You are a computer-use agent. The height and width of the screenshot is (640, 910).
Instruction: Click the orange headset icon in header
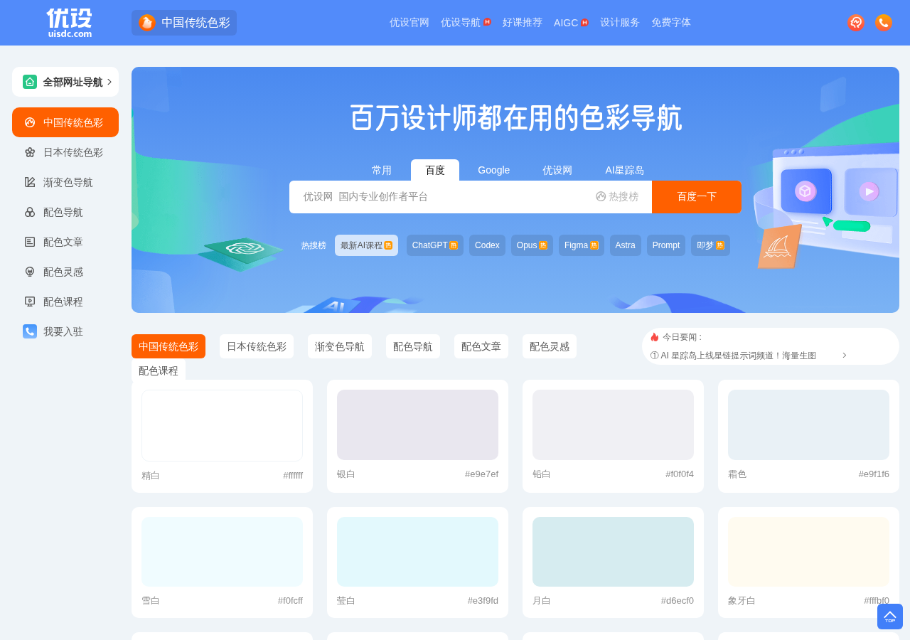pyautogui.click(x=856, y=23)
